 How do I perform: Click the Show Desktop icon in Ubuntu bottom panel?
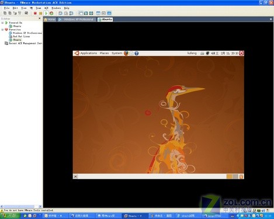[x=75, y=176]
